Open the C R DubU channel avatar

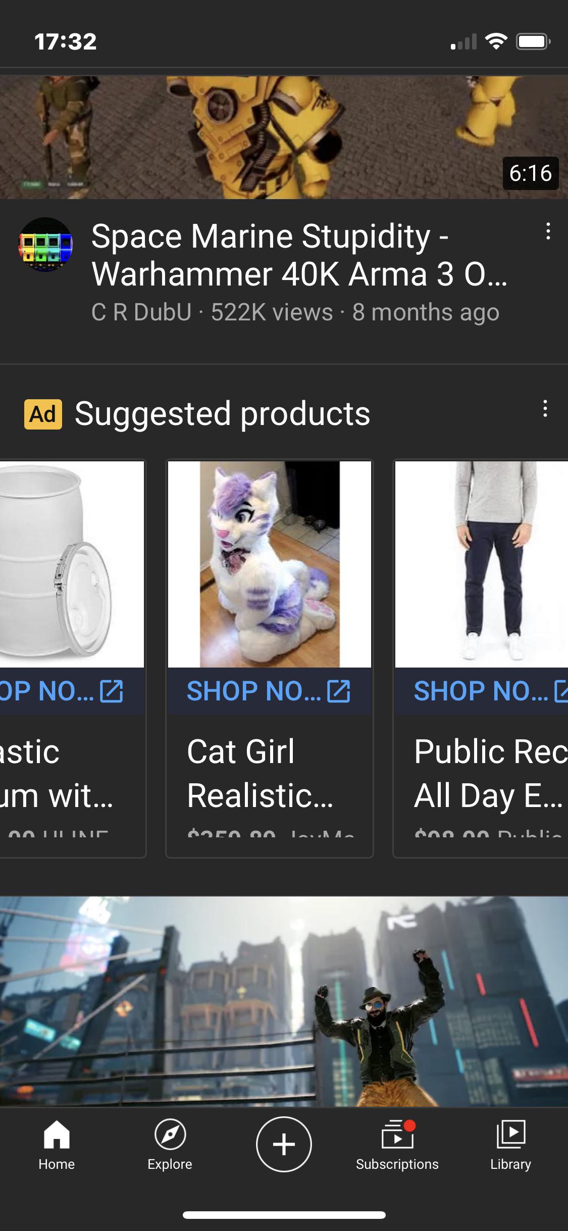(x=45, y=245)
